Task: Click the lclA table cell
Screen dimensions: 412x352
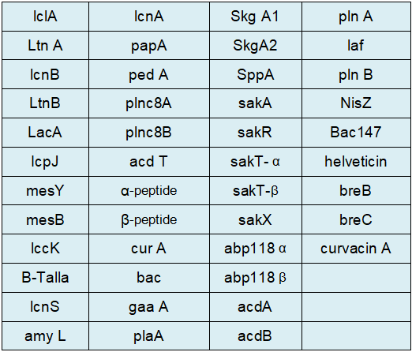Action: [x=45, y=17]
